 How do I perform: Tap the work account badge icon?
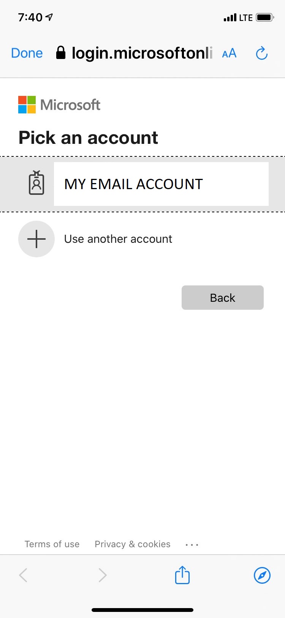tap(36, 183)
